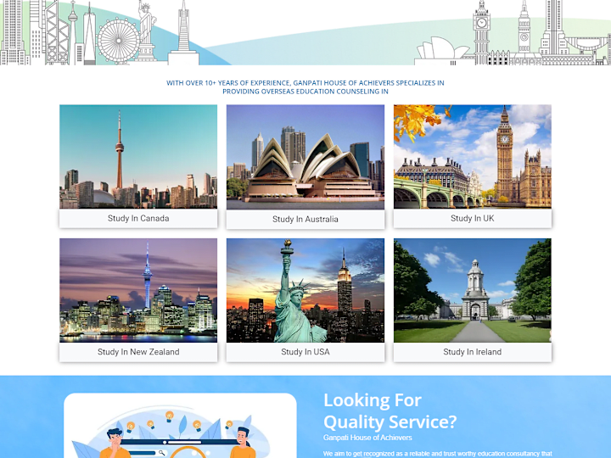
Task: Open the Statue of Liberty photo
Action: coord(305,291)
